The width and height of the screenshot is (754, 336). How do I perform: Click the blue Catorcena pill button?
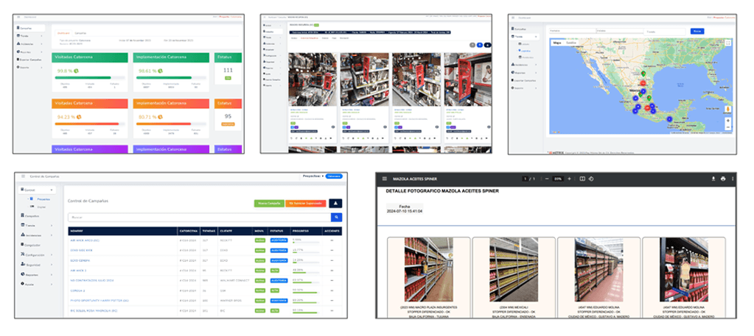pos(334,176)
